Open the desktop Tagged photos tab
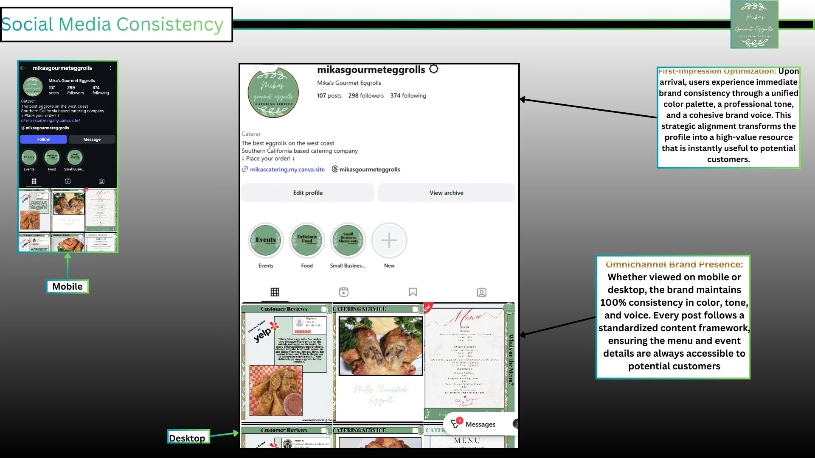The image size is (815, 458). pos(481,292)
